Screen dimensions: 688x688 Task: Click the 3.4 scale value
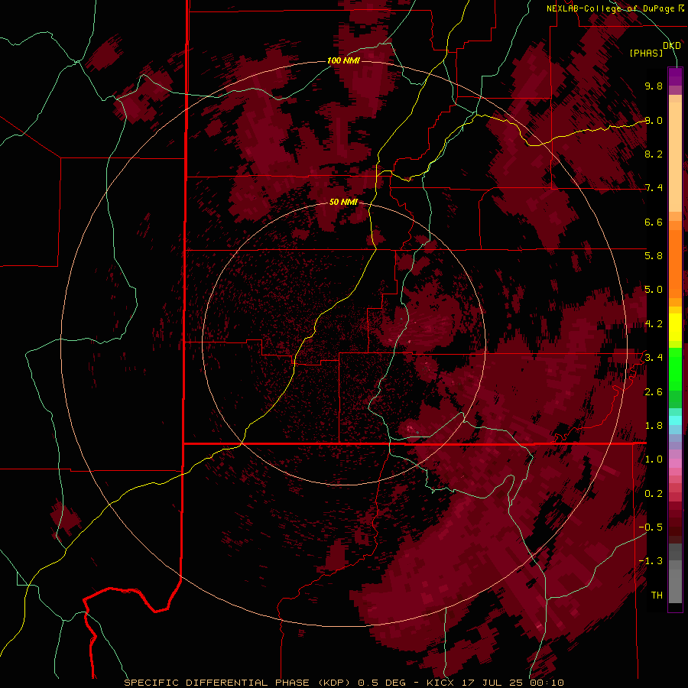654,358
